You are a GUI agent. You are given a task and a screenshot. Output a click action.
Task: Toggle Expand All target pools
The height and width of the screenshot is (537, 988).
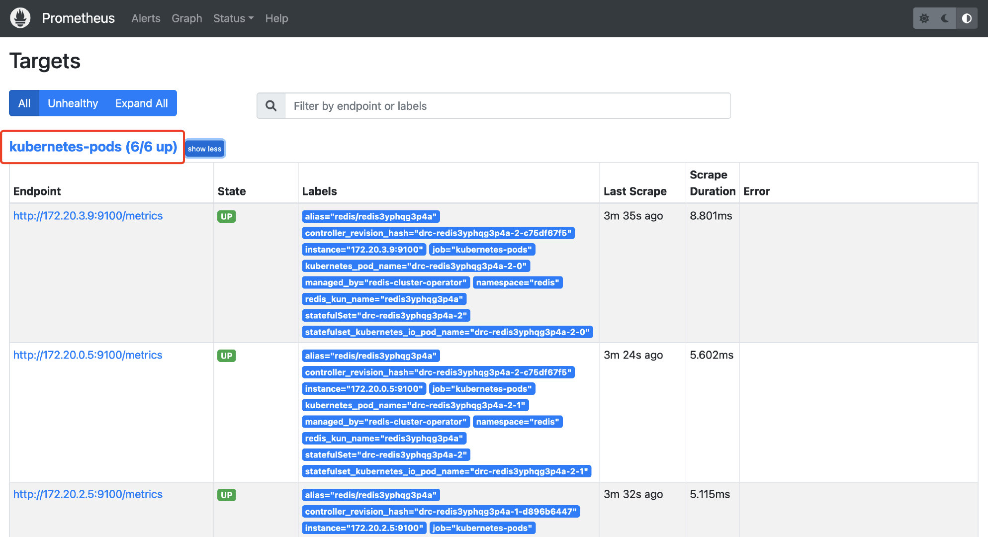[141, 103]
